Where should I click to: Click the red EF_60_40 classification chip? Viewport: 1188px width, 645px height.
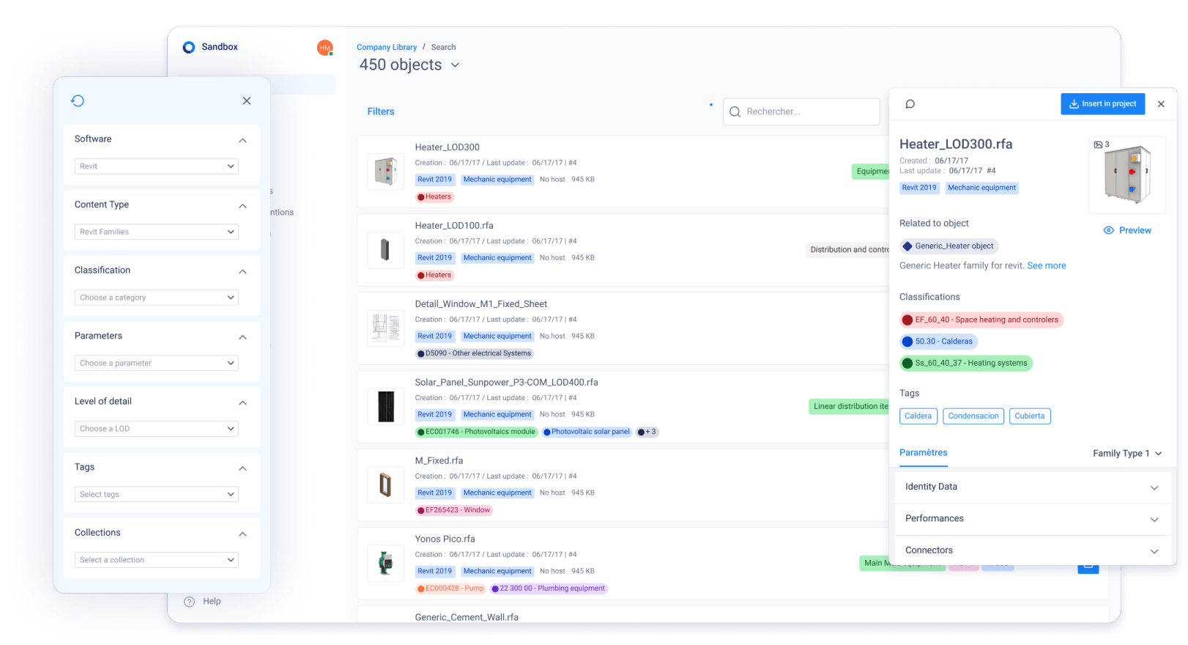(981, 320)
